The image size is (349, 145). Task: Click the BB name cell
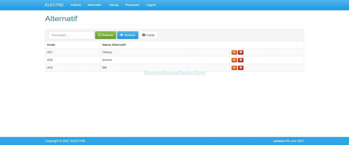click(x=165, y=68)
